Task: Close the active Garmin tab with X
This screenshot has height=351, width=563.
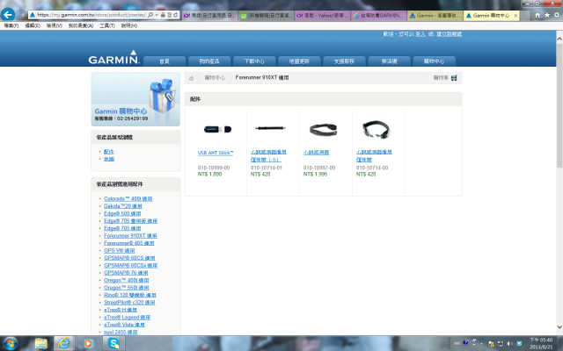Action: [x=515, y=16]
